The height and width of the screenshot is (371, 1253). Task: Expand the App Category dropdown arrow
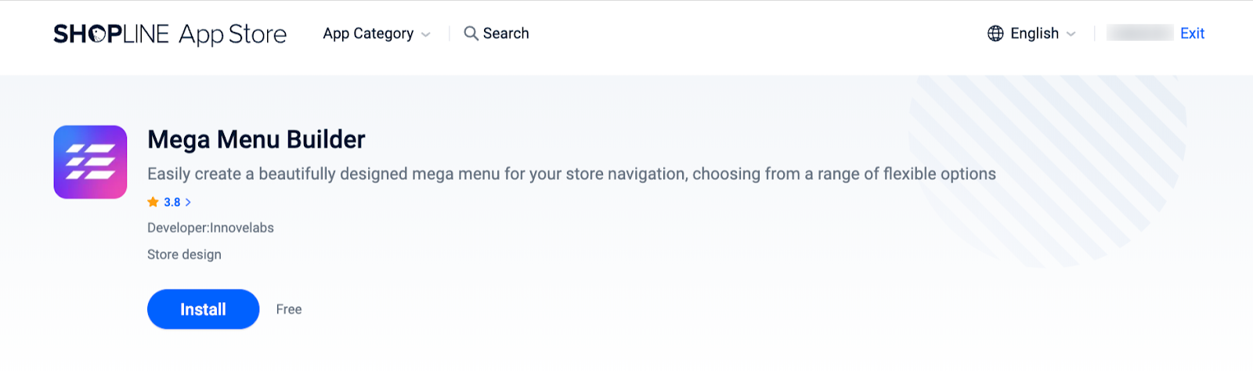[426, 34]
